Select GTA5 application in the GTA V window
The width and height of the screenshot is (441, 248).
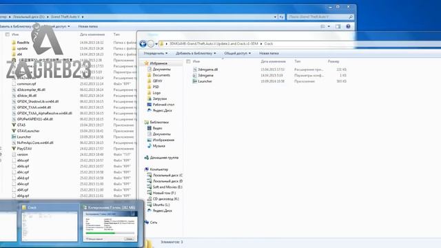click(x=21, y=125)
